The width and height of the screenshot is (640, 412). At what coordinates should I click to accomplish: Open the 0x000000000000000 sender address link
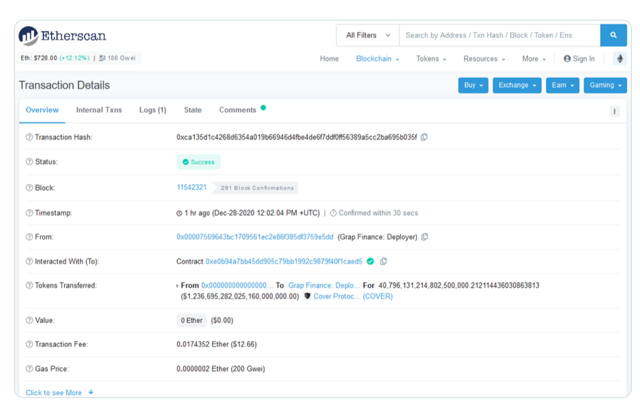[x=237, y=285]
